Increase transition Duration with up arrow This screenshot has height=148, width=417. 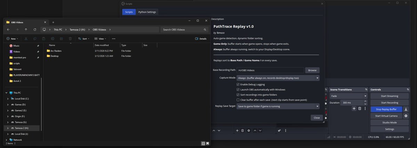pos(366,101)
